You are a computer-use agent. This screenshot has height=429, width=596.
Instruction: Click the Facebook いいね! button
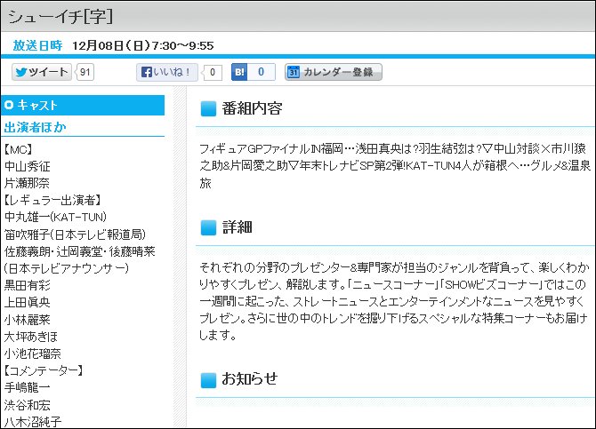click(167, 72)
